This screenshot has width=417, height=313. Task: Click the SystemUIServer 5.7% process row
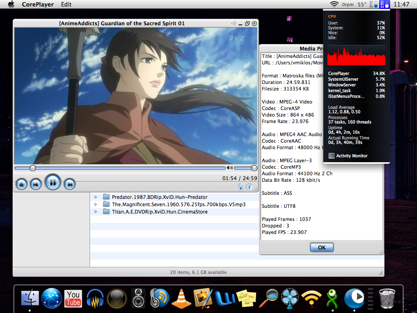(x=356, y=79)
